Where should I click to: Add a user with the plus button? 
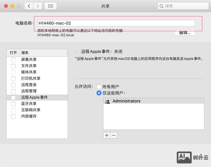[107, 135]
